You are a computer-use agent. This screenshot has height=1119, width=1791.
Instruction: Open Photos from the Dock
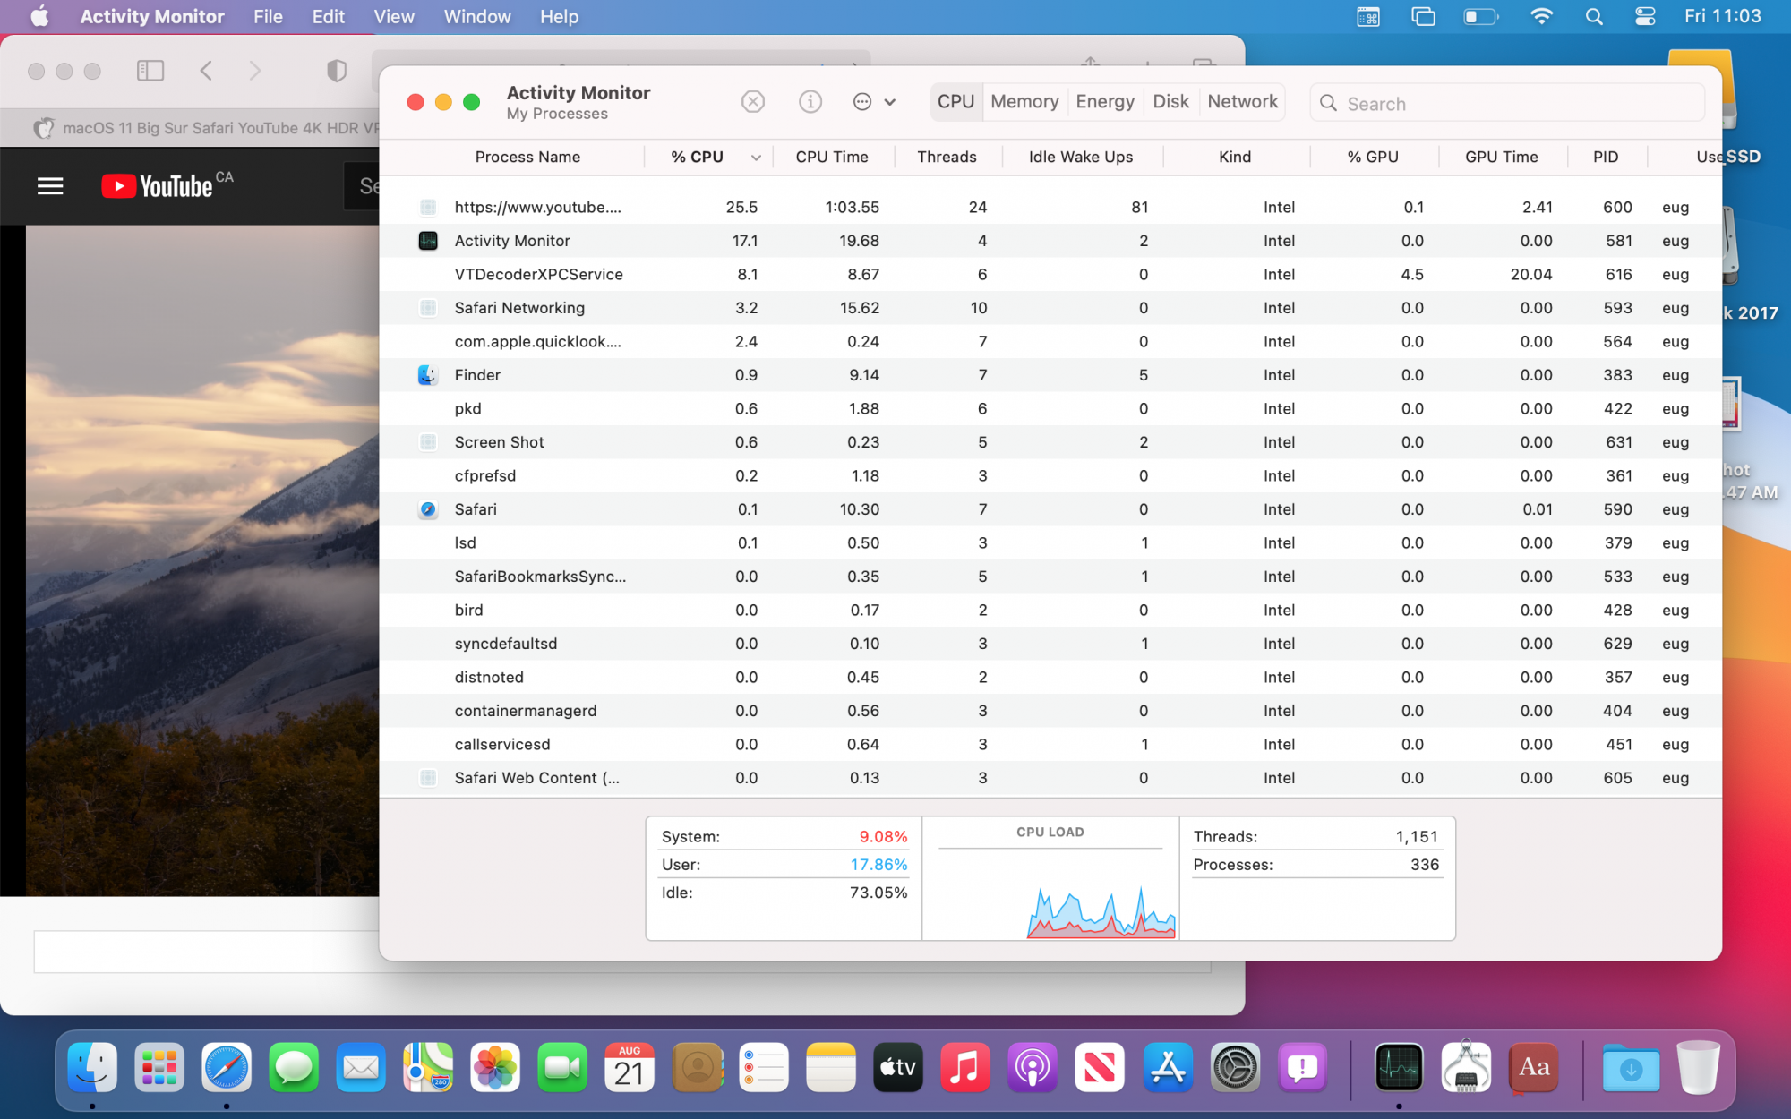[x=495, y=1067]
